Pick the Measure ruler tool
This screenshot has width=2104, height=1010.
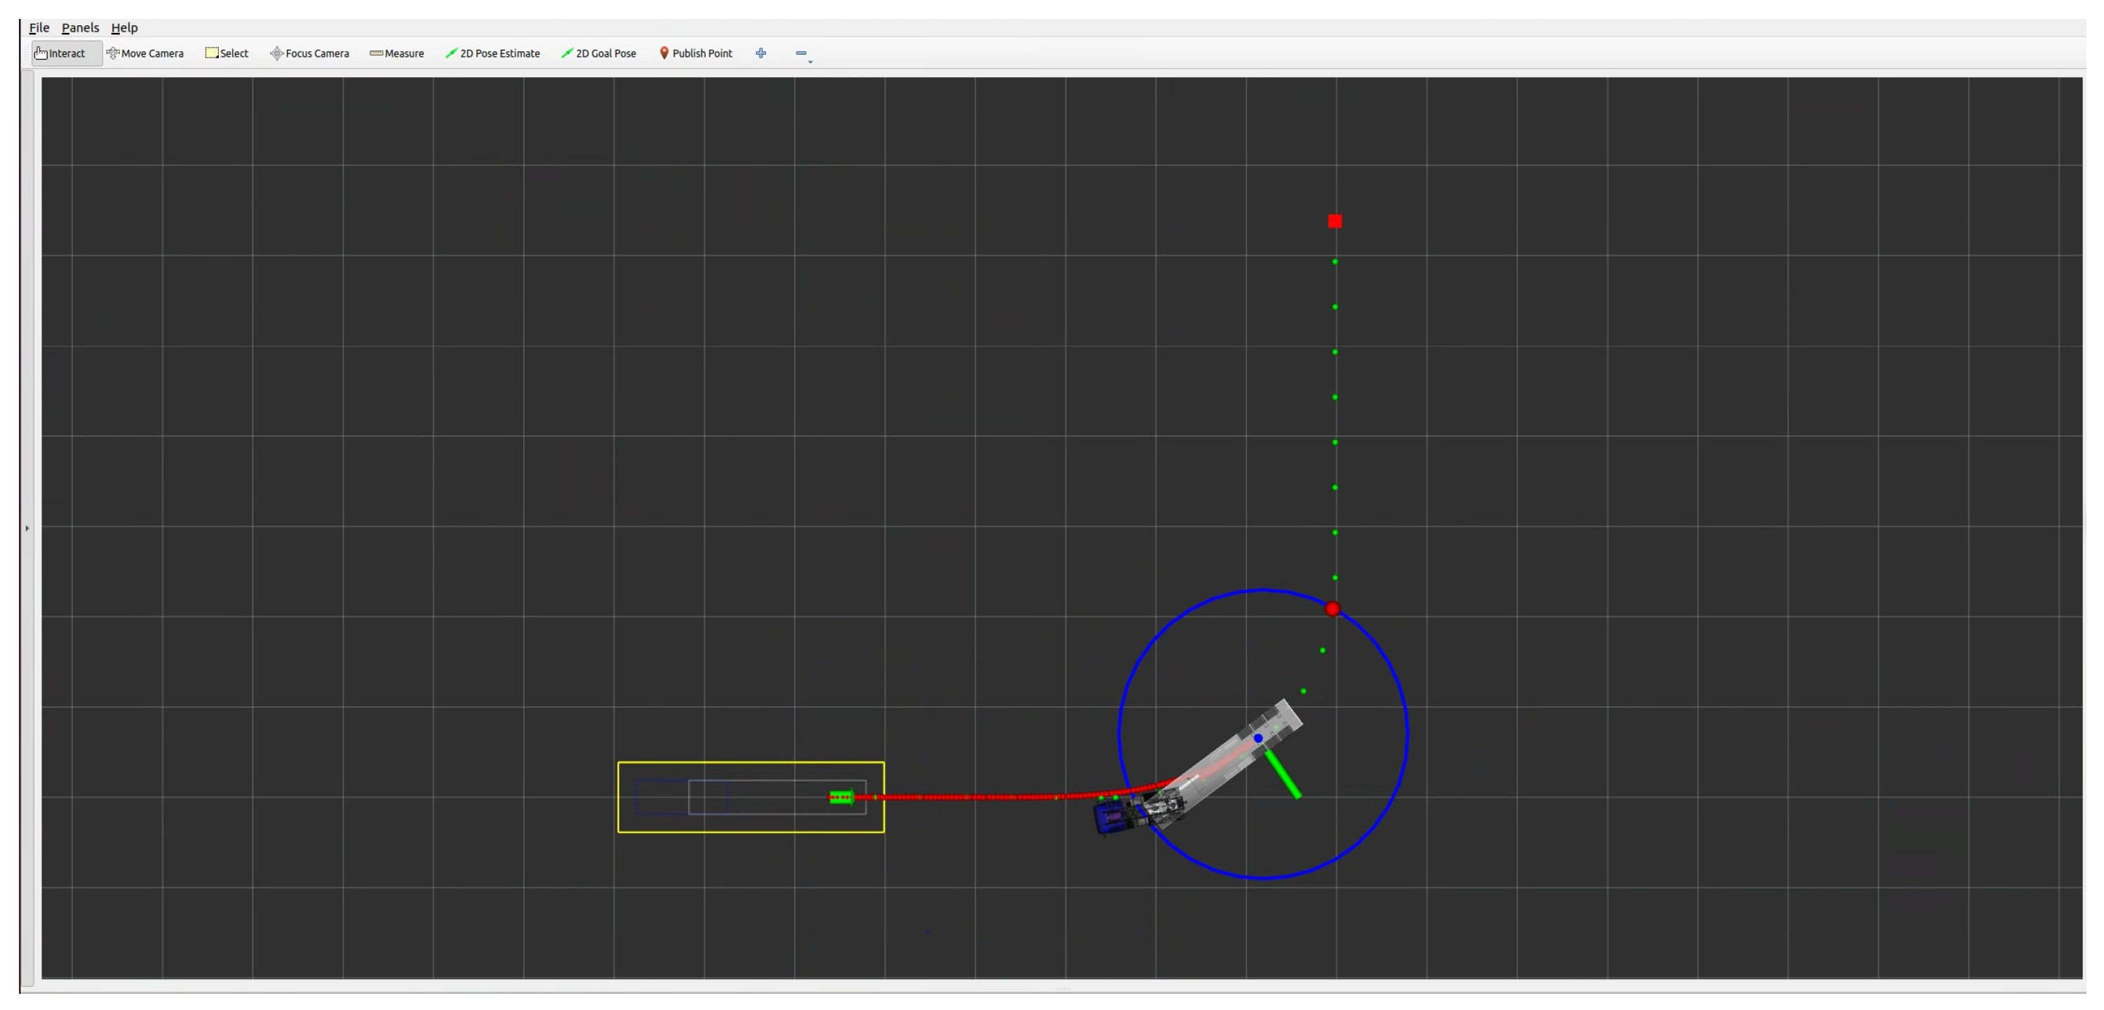(397, 53)
